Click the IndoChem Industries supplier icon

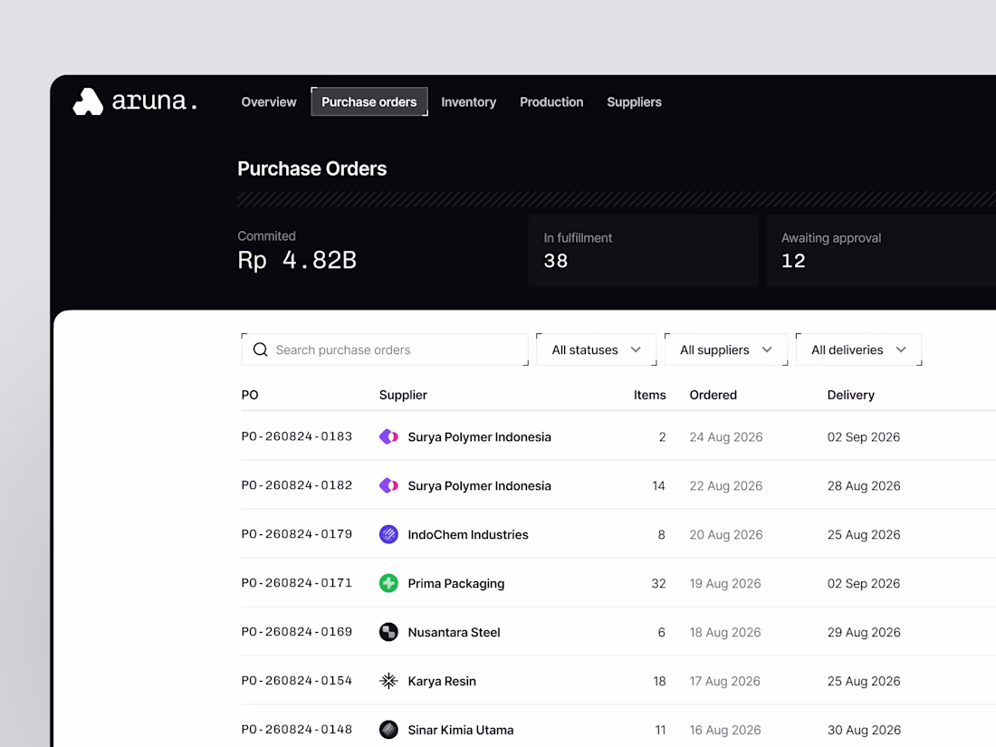(x=388, y=534)
